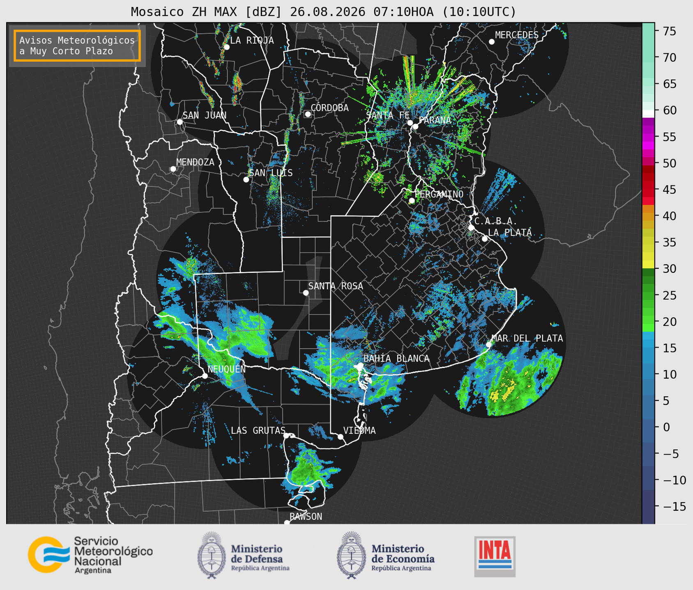Click the 30 dBZ yellow color band

pyautogui.click(x=648, y=265)
